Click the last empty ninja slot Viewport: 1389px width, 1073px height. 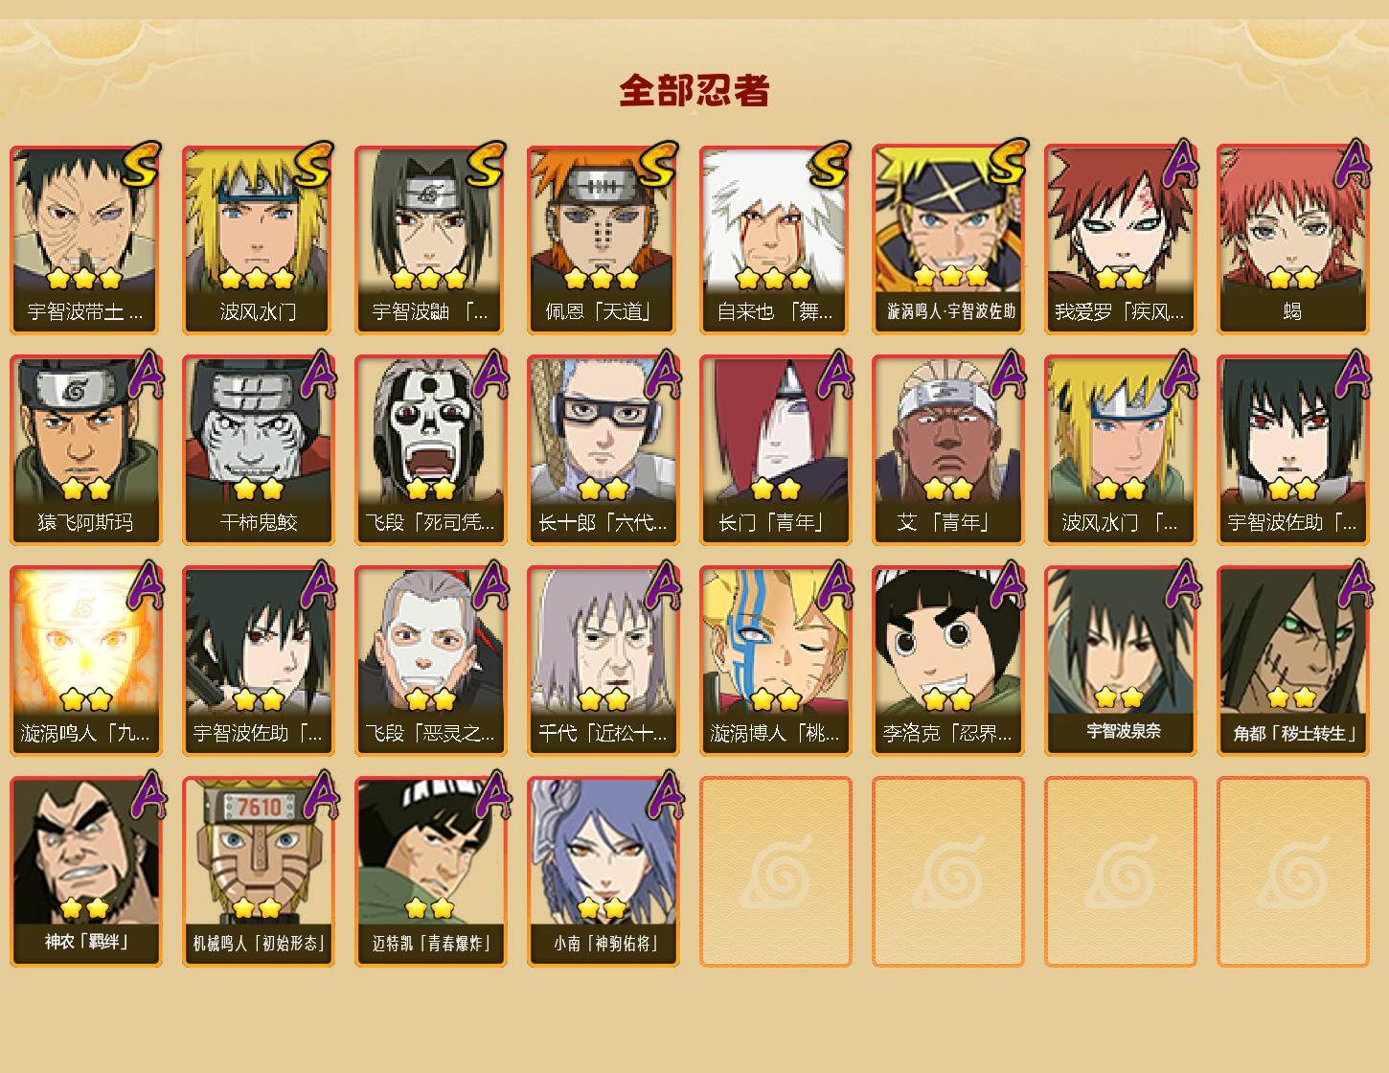pos(1293,872)
